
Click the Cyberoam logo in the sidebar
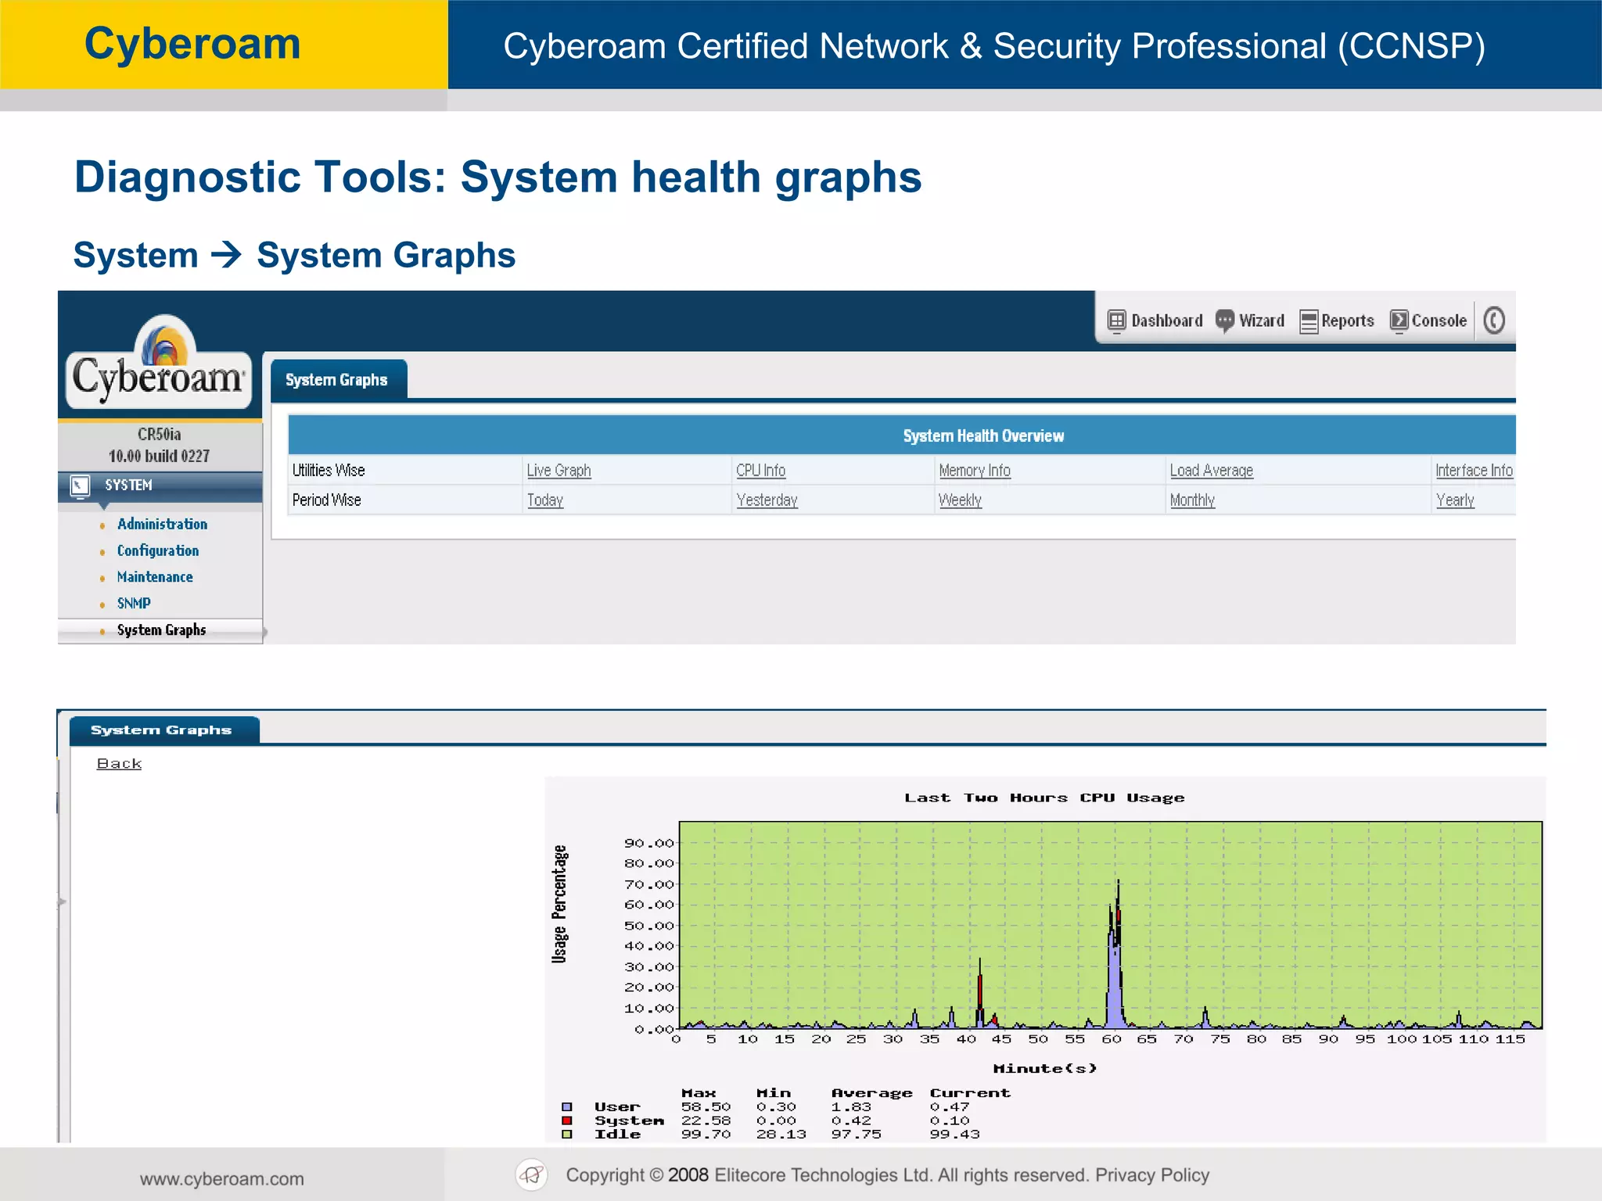(x=160, y=364)
